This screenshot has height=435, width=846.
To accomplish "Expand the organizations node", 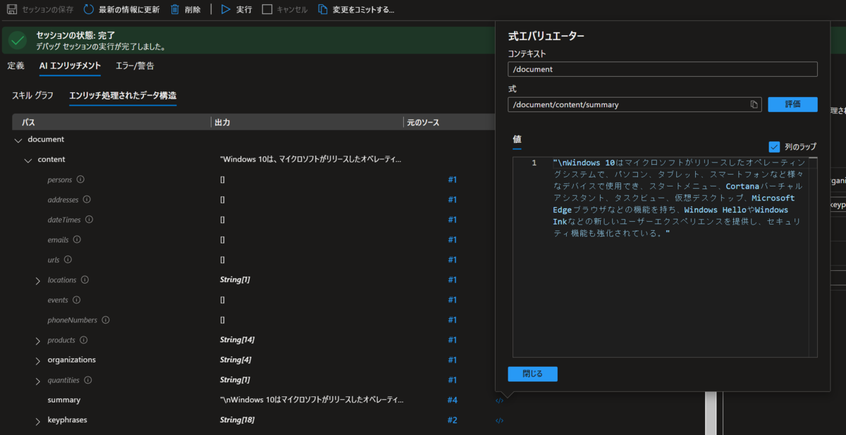I will pyautogui.click(x=37, y=360).
